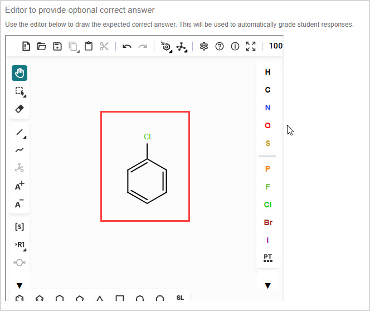The image size is (370, 311).
Task: Click the Charge Plus tool
Action: pyautogui.click(x=20, y=186)
